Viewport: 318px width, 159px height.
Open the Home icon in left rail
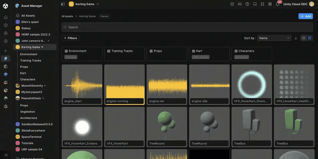click(x=6, y=17)
